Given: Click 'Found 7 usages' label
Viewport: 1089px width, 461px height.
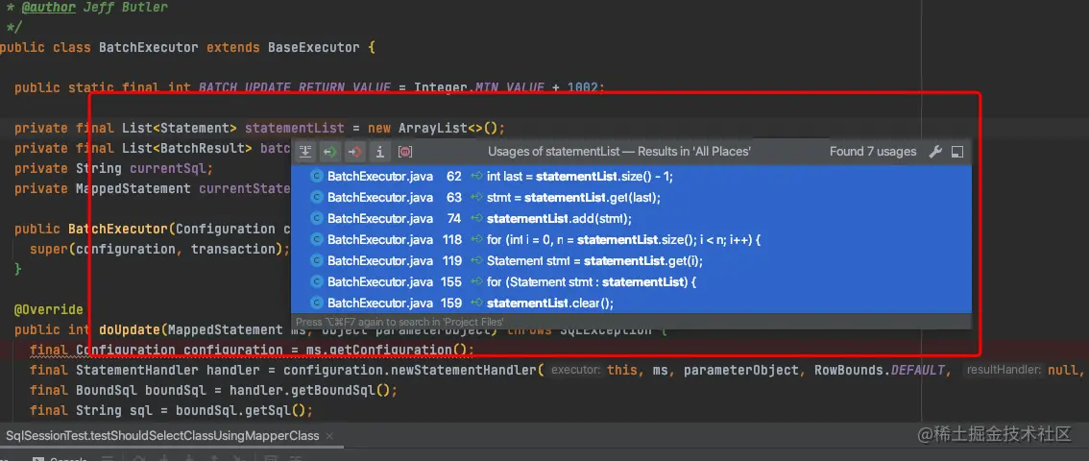Looking at the screenshot, I should 873,152.
